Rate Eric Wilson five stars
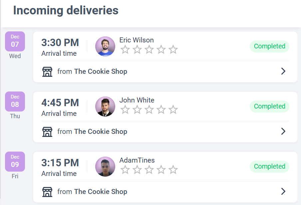This screenshot has width=301, height=205. coord(173,49)
